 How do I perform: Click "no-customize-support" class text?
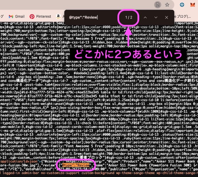coord(60,173)
